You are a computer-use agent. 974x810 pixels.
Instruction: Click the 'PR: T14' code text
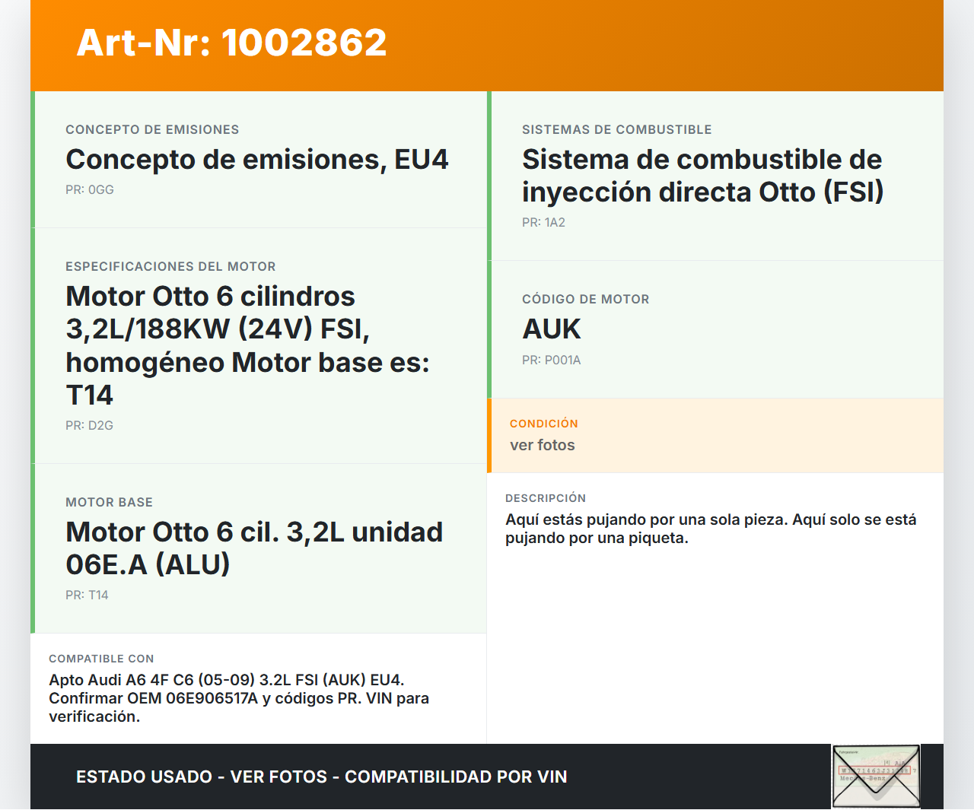click(x=87, y=596)
